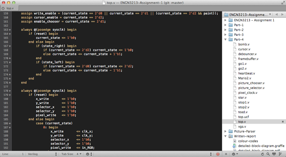Create new file with plus icon
The width and height of the screenshot is (286, 157).
click(226, 154)
